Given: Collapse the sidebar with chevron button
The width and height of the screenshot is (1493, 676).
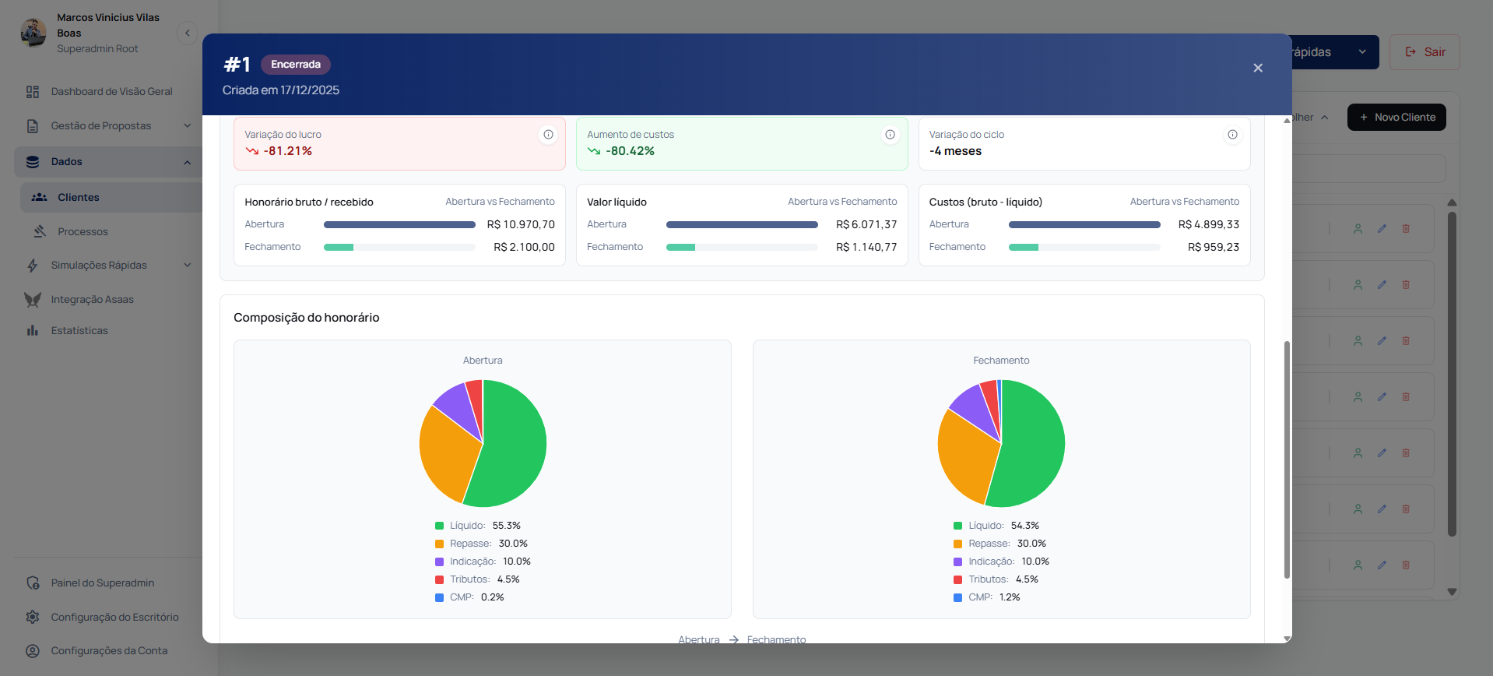Looking at the screenshot, I should click(x=187, y=33).
